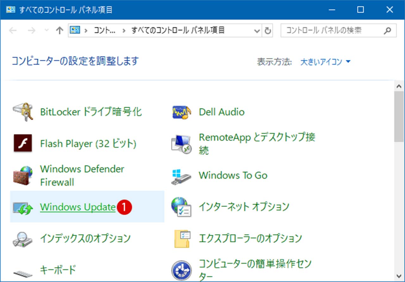Minimize the control panel window
This screenshot has height=282, width=405.
pyautogui.click(x=331, y=10)
